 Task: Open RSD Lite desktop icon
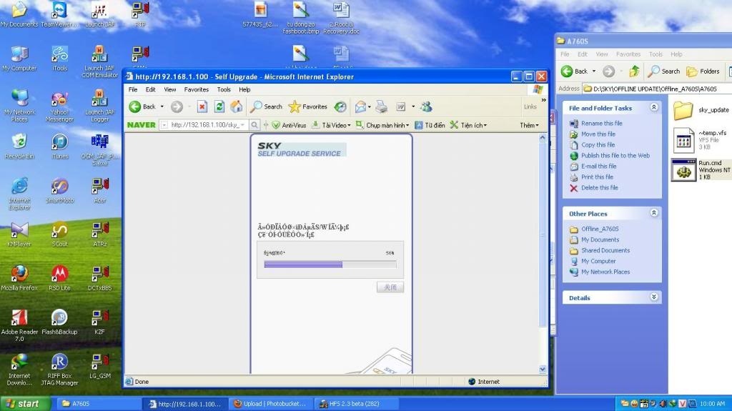pos(60,278)
